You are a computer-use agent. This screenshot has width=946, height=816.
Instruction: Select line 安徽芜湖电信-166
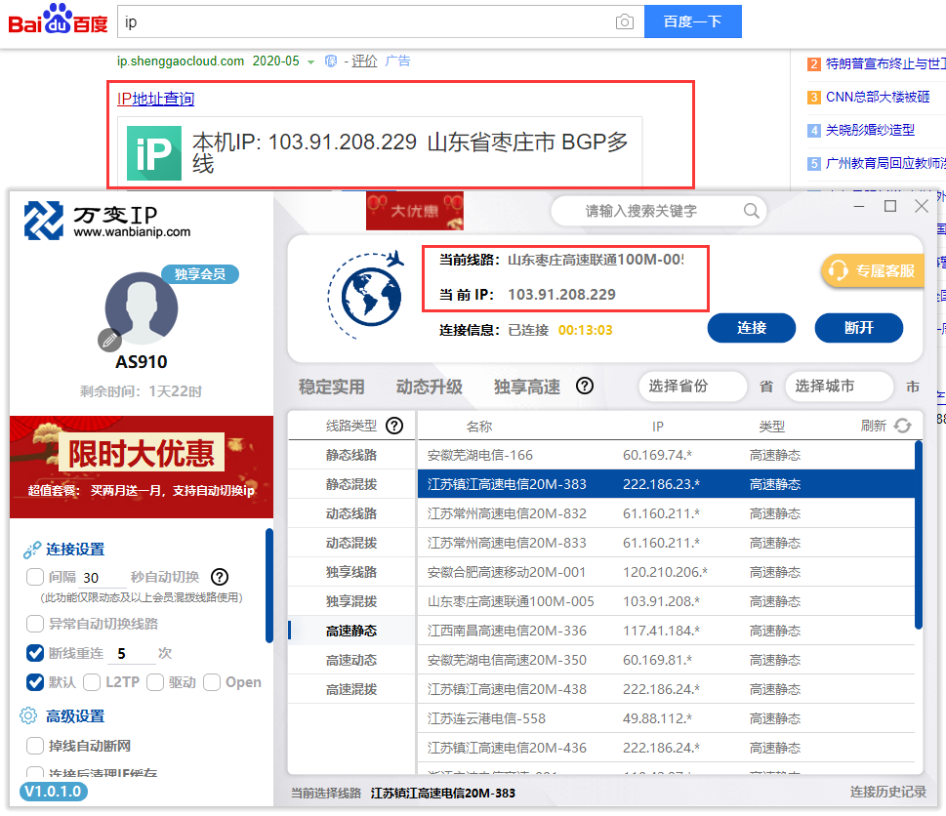click(x=666, y=455)
